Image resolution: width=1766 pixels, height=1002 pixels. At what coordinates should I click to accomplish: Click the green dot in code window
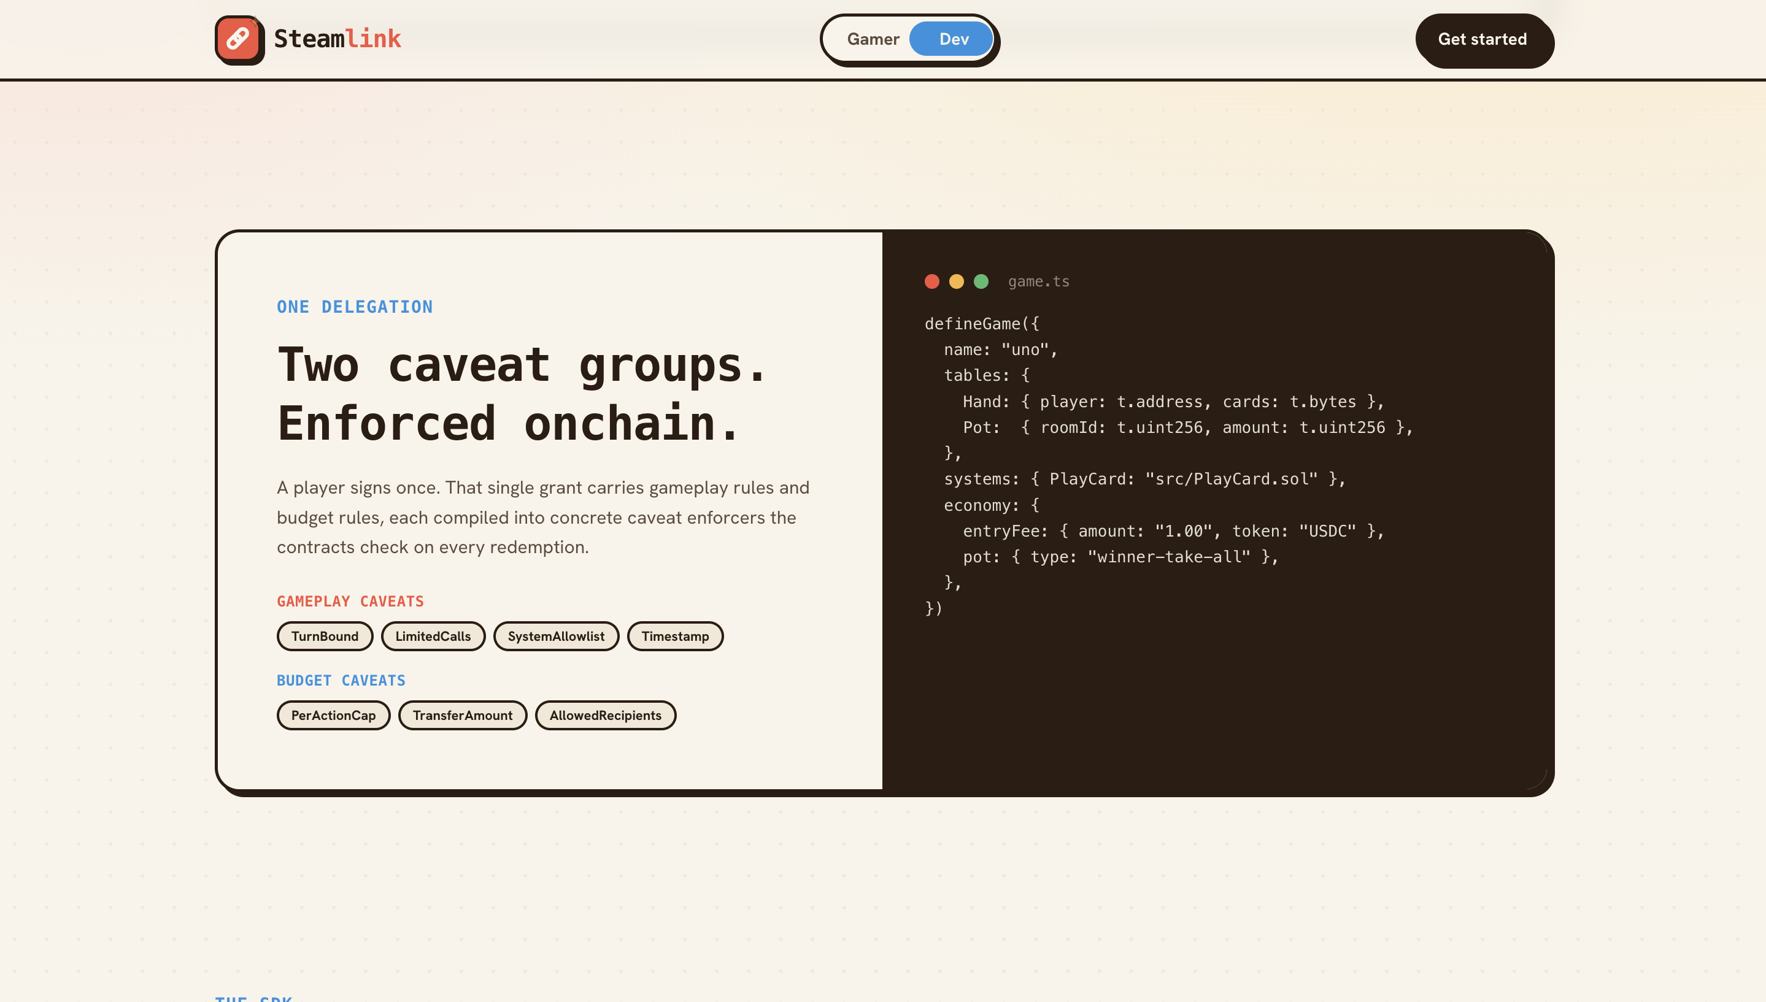[x=981, y=281]
